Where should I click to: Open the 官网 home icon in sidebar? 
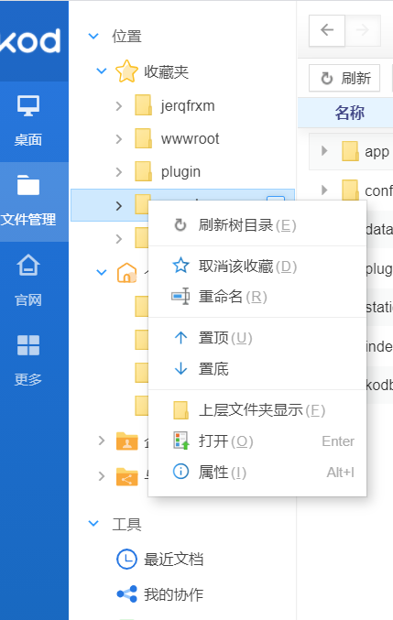(x=28, y=265)
